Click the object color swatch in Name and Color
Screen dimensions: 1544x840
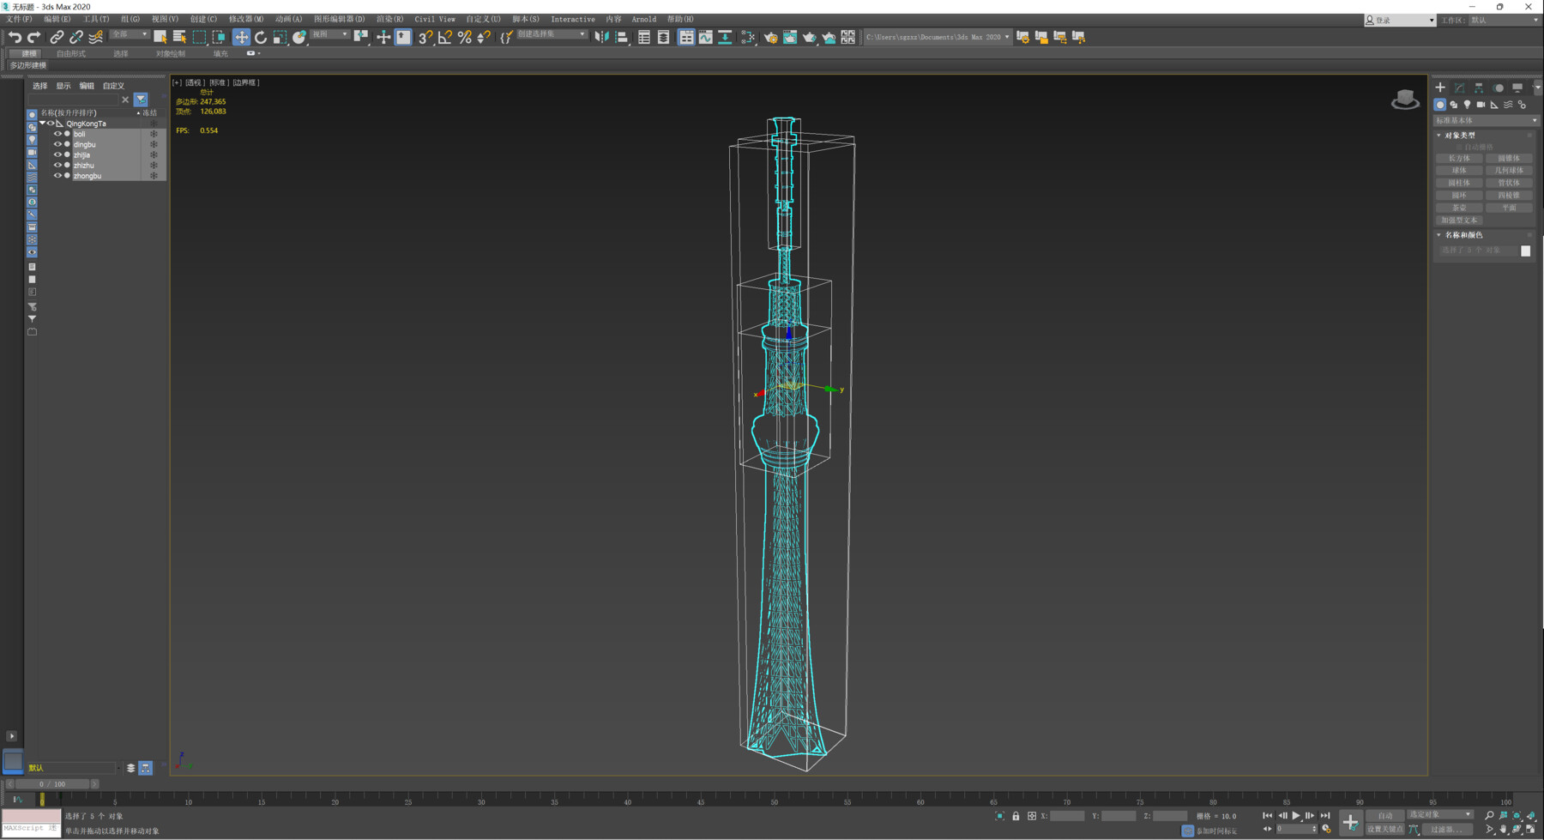pos(1525,251)
